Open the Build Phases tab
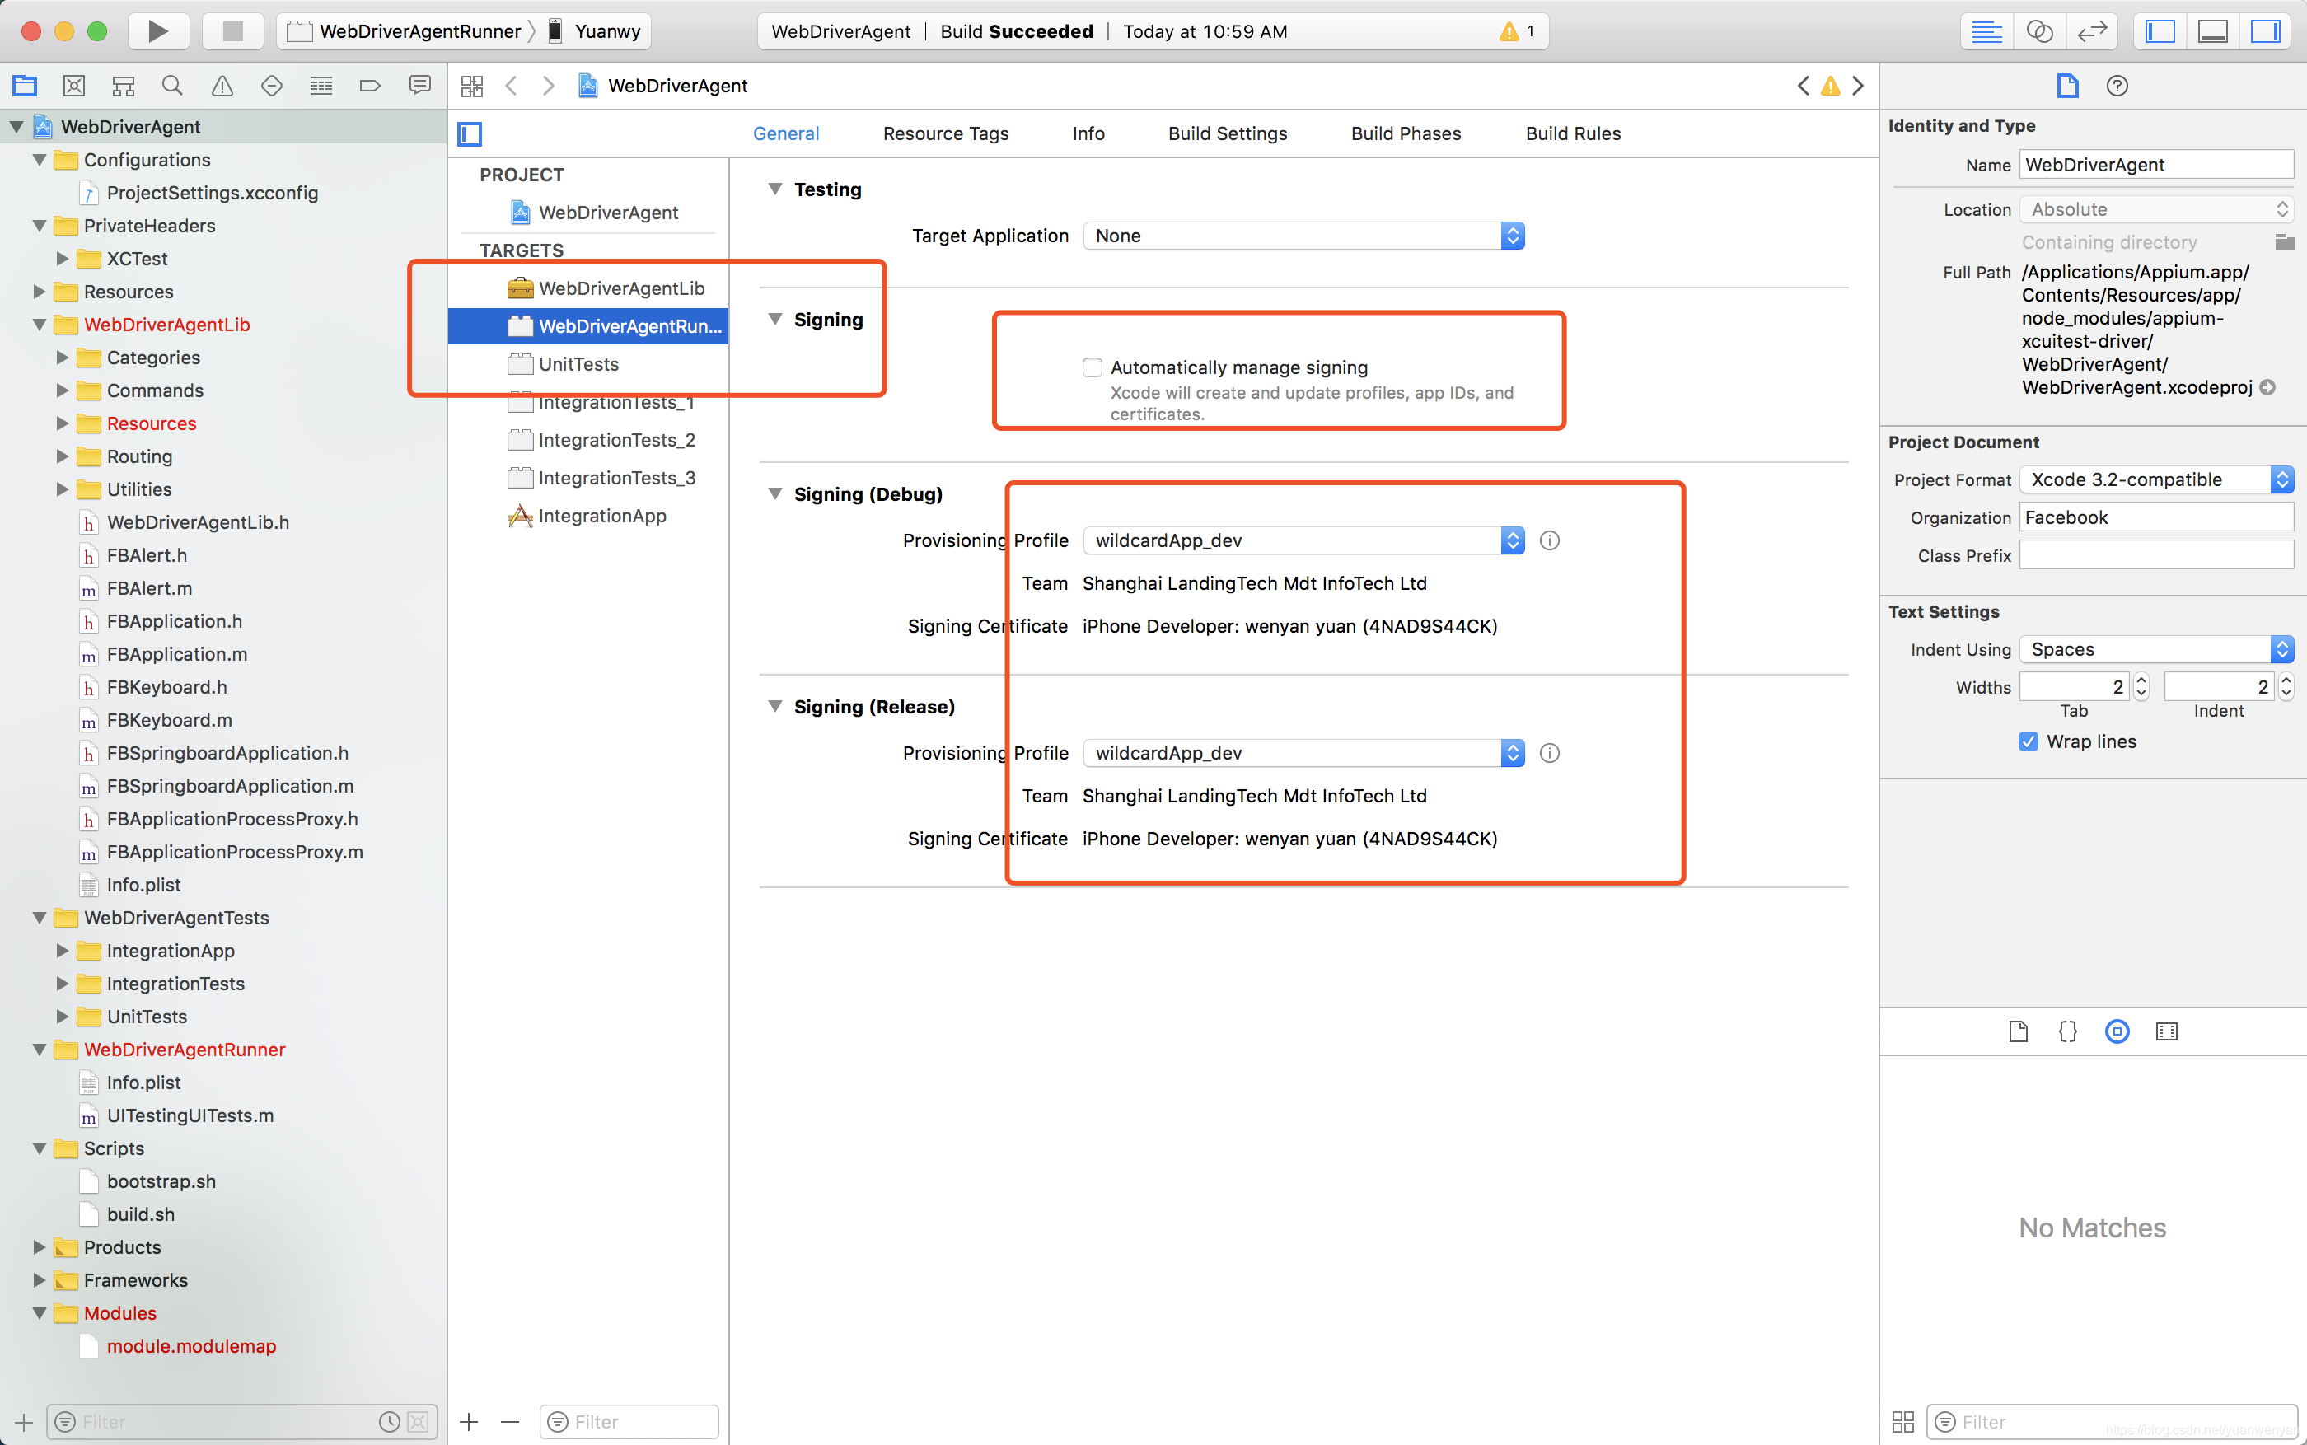Screen dimensions: 2307x1445 coord(1406,133)
